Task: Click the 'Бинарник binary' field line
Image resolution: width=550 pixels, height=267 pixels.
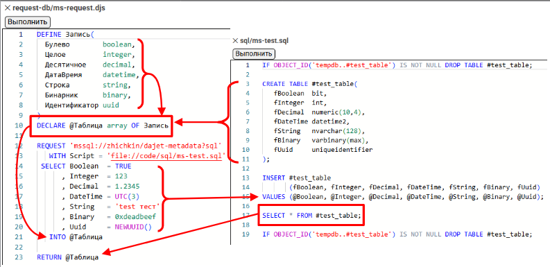Action: tap(88, 95)
